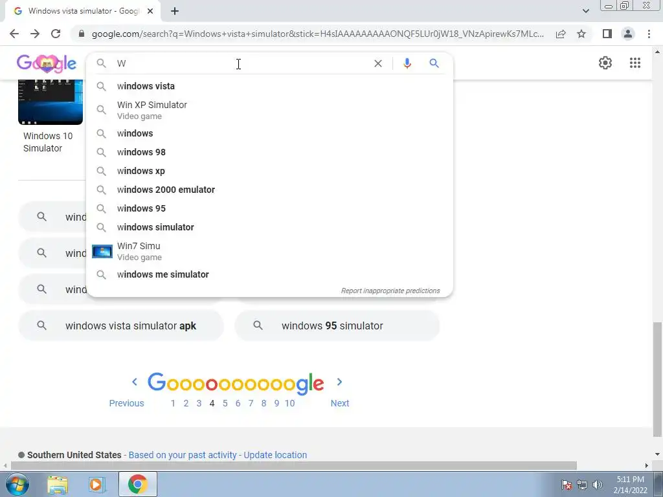Select suggestion windows xp
The height and width of the screenshot is (497, 663).
pos(269,171)
